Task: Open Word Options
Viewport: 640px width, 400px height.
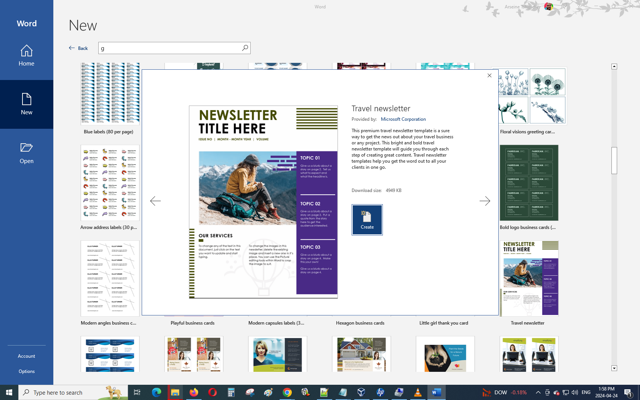Action: coord(27,371)
